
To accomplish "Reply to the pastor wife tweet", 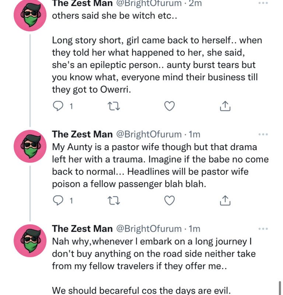I will (59, 201).
